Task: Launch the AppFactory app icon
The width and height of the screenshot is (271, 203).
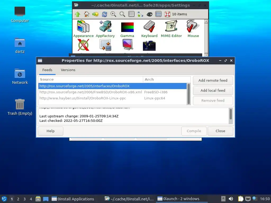Action: 105,29
